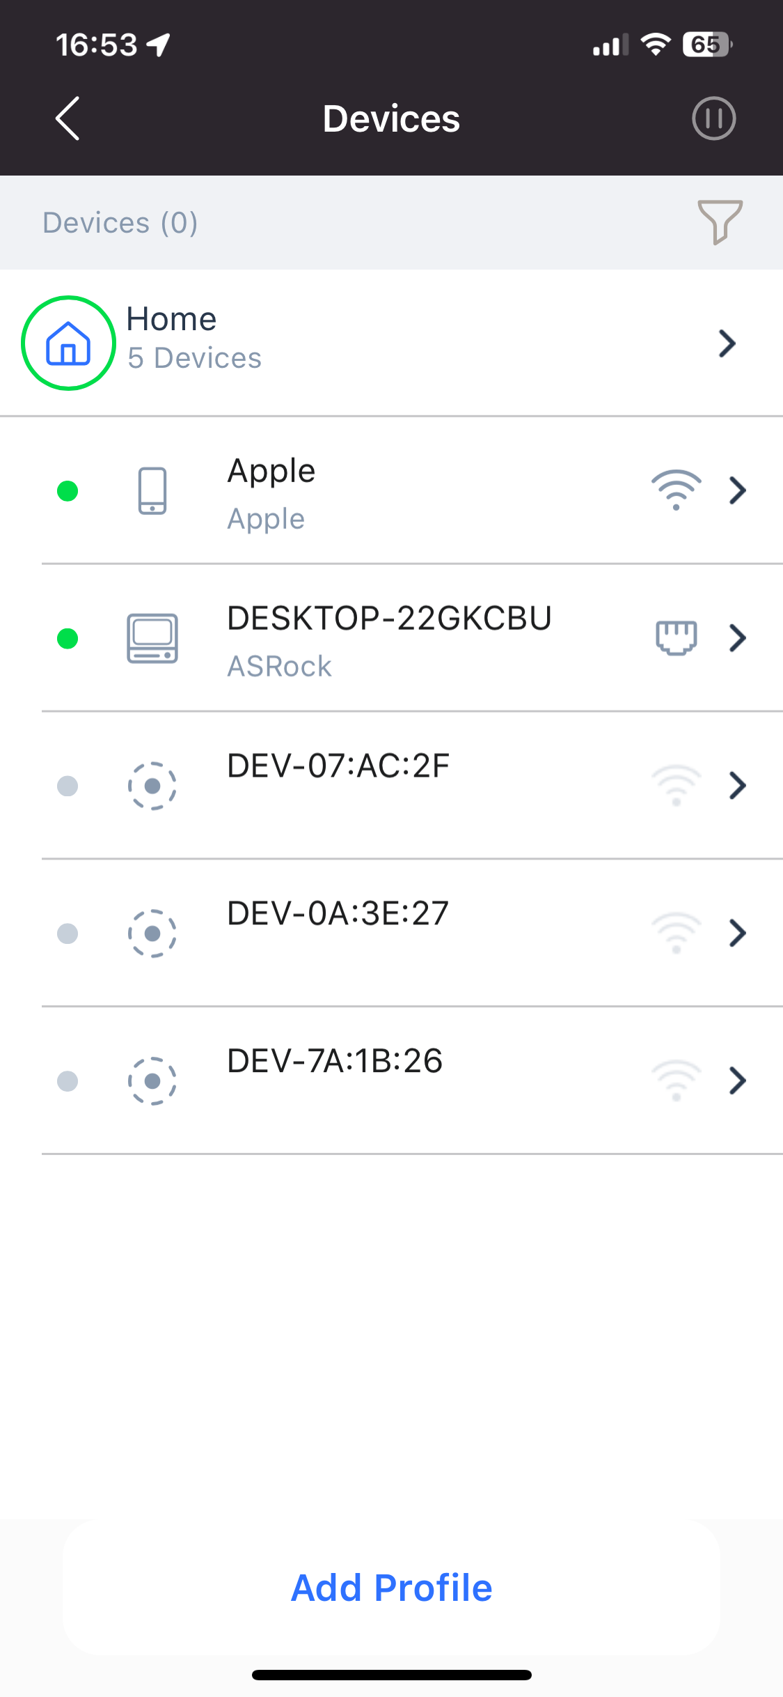Tap the unknown device icon for DEV-07:AC:2F

[152, 786]
